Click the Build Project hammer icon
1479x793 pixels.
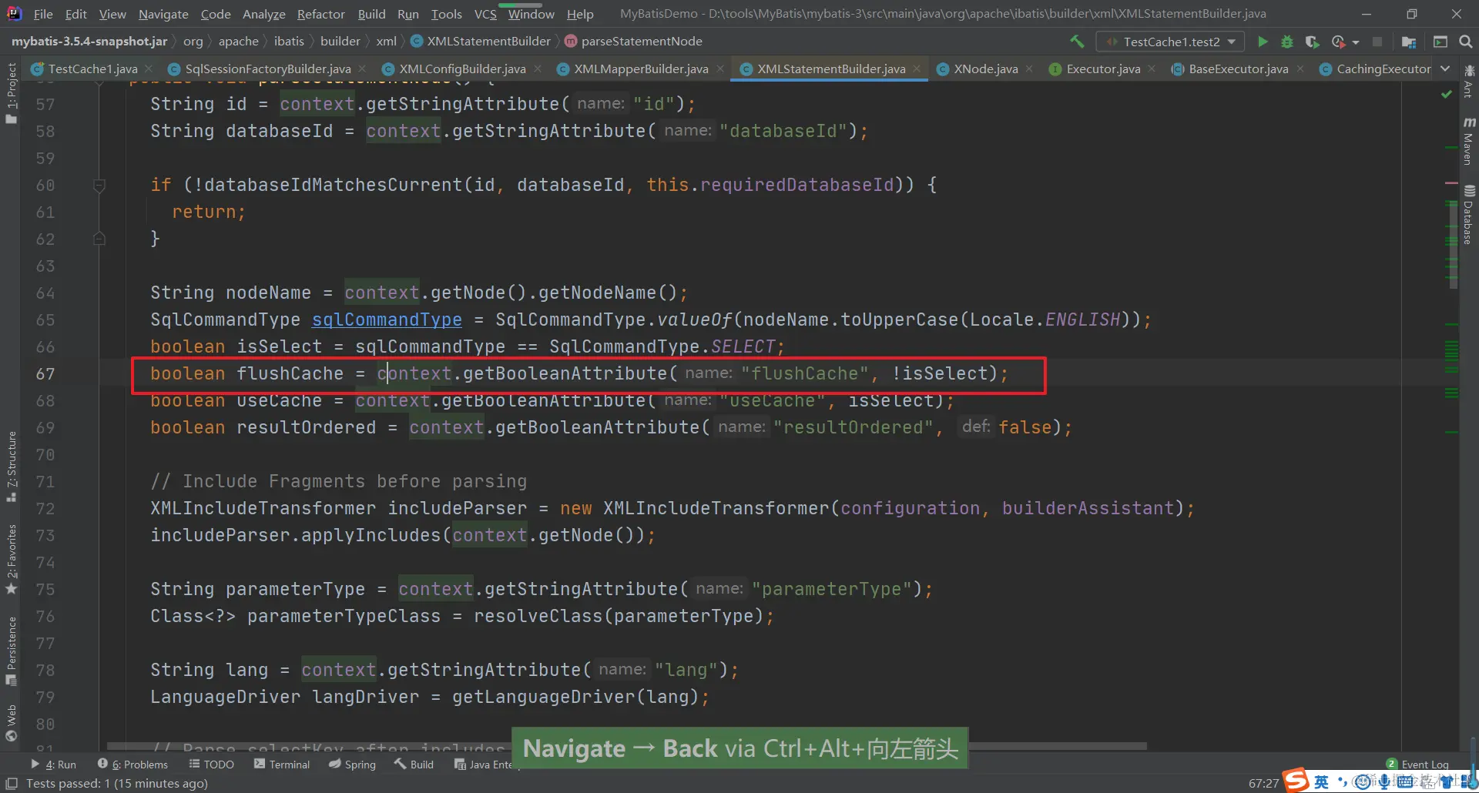[1077, 42]
